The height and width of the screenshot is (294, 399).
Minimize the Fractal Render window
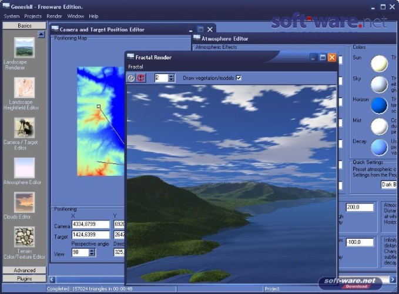pos(313,58)
